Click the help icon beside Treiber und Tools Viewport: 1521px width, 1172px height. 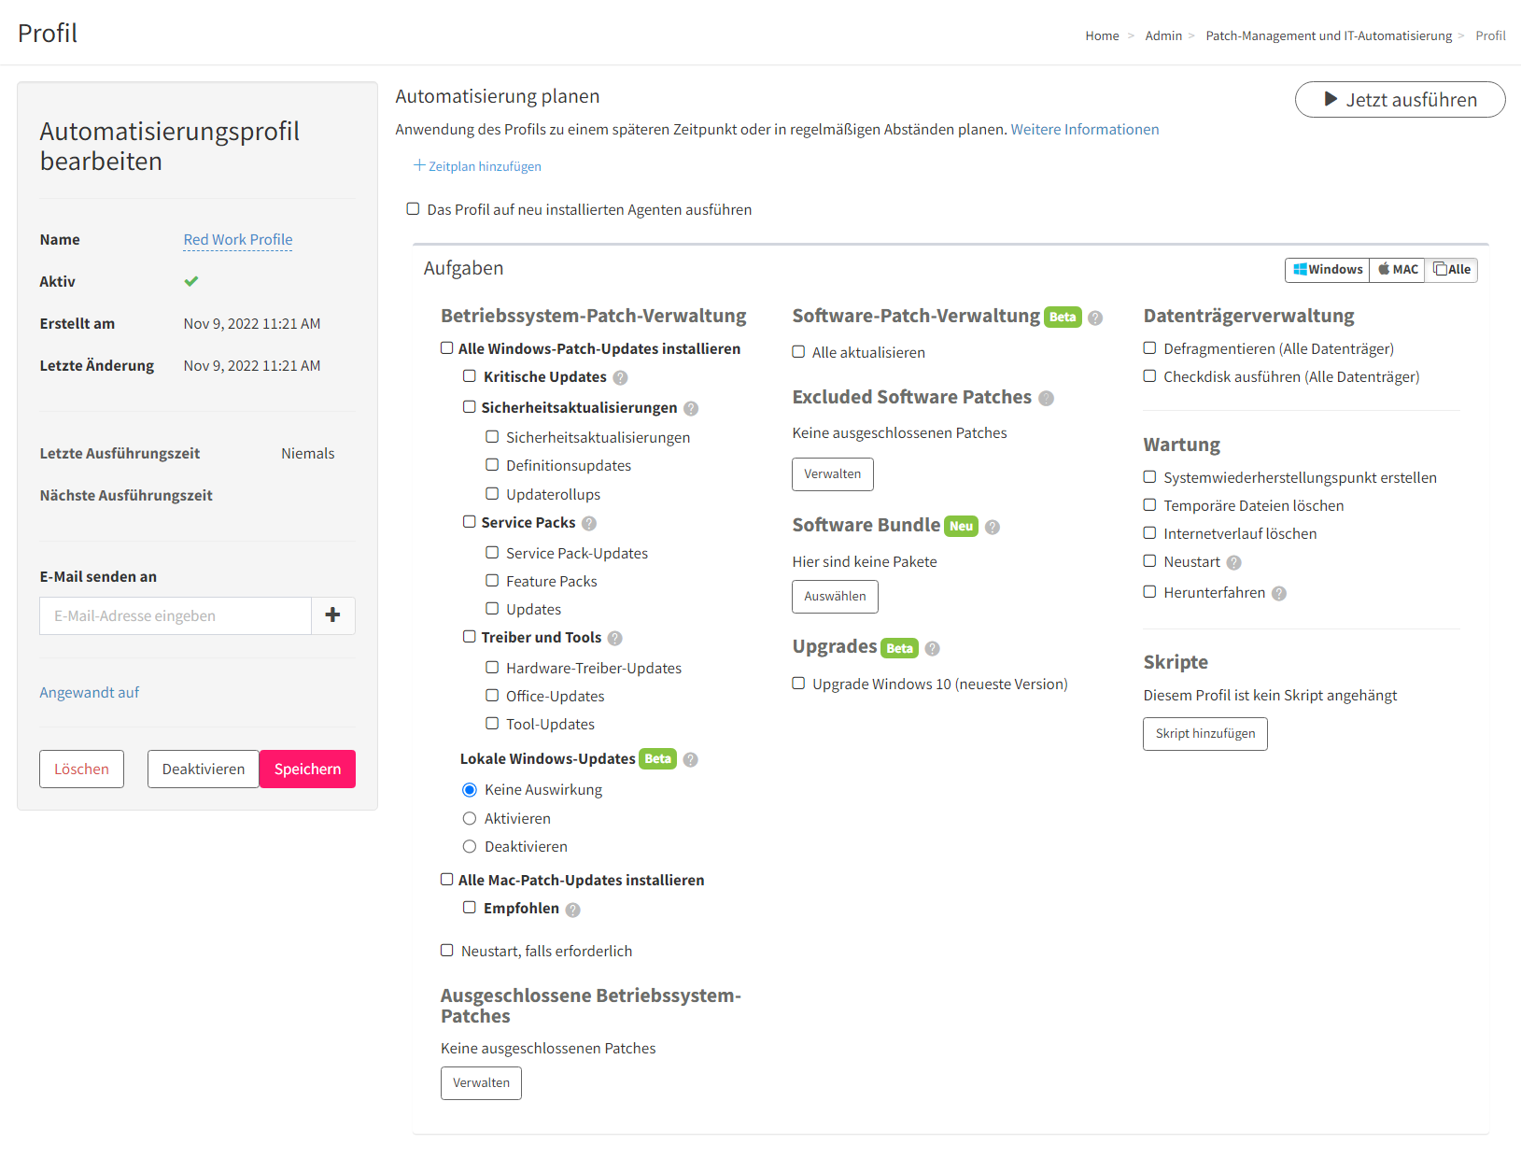click(614, 639)
